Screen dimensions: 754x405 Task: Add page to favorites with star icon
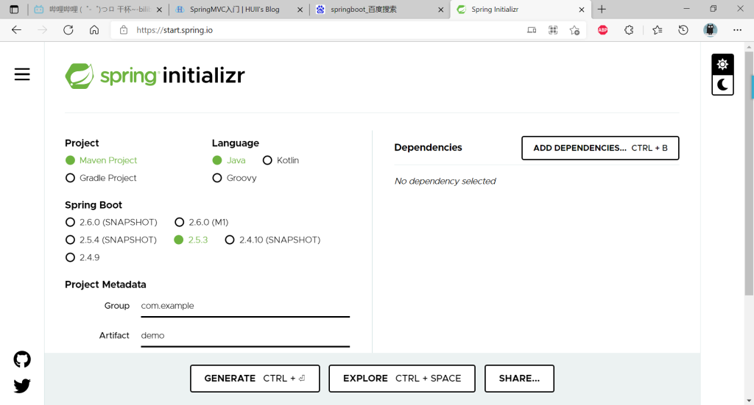pyautogui.click(x=574, y=30)
